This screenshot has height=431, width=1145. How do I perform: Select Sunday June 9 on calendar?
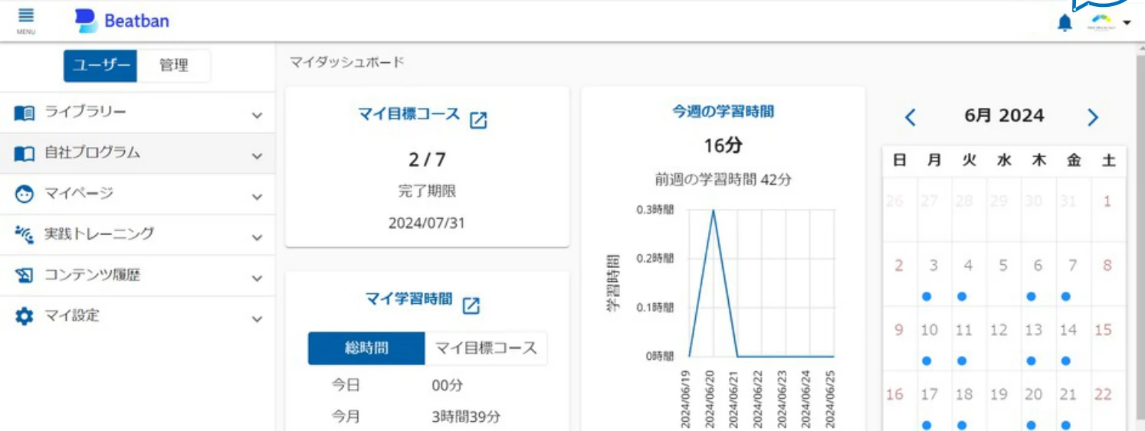(x=899, y=338)
